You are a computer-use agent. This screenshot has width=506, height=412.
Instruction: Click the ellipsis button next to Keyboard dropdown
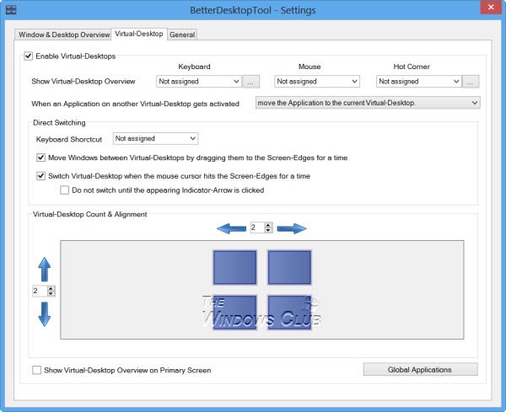click(x=250, y=82)
